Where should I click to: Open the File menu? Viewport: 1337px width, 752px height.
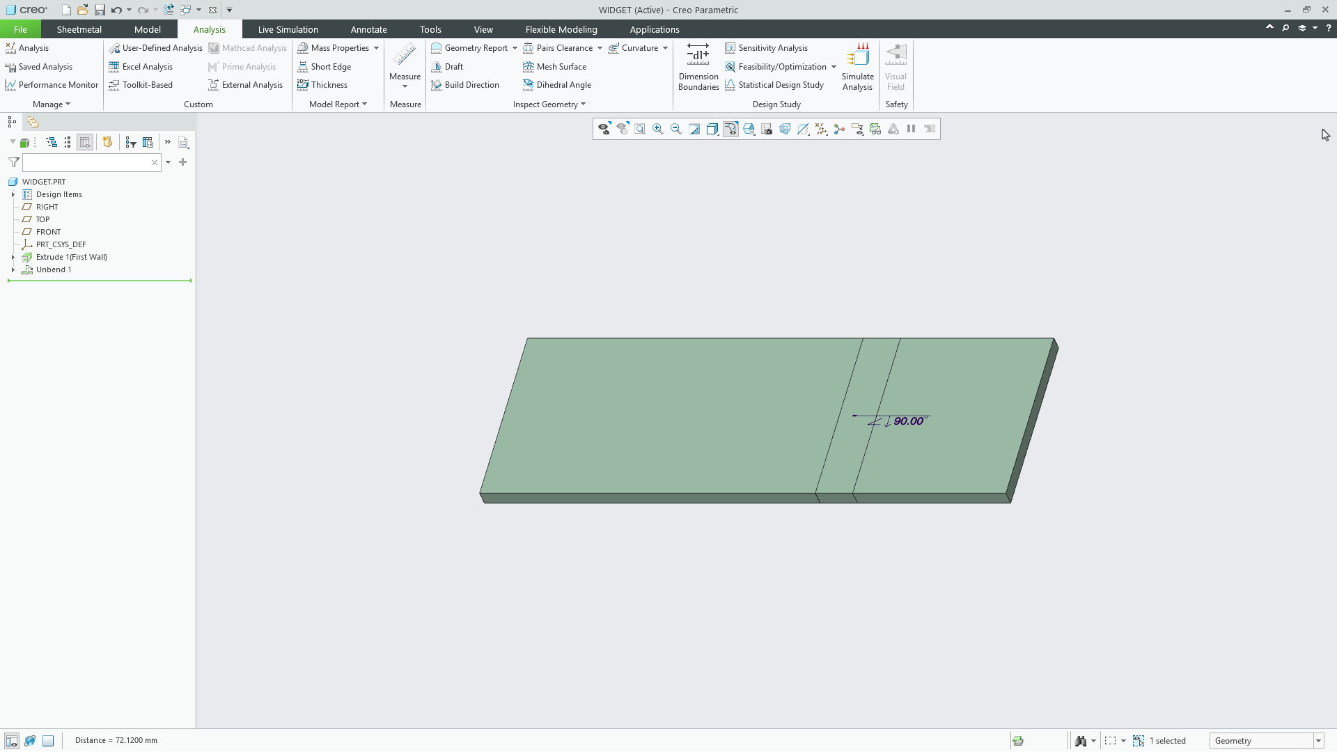click(x=20, y=29)
